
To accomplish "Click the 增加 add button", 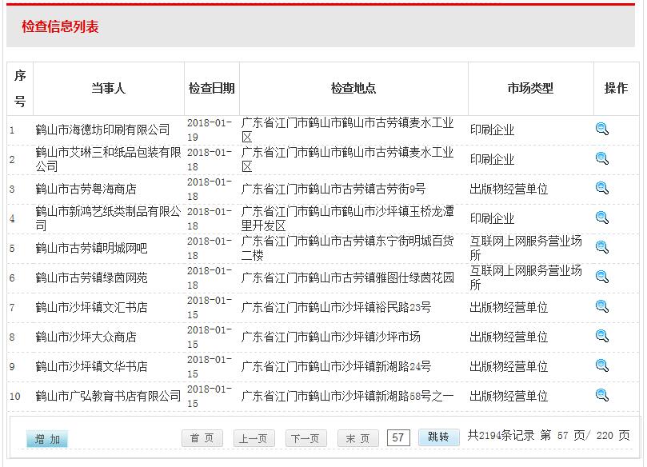I will pos(47,439).
